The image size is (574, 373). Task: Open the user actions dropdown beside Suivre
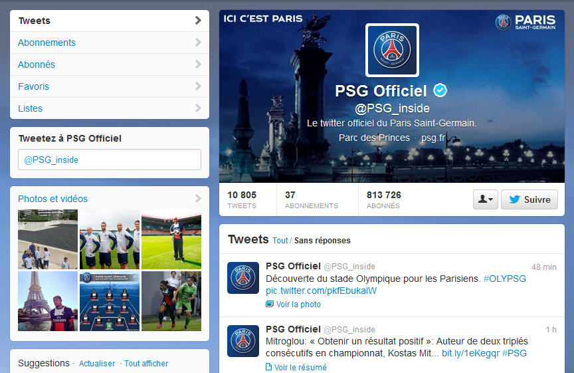point(486,199)
